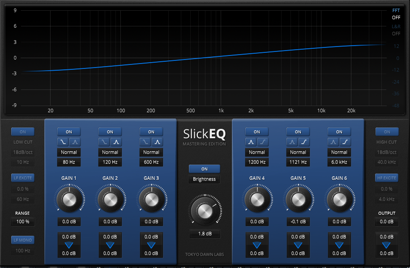The height and width of the screenshot is (268, 410).
Task: Select low shelf shape for band 1
Action: pyautogui.click(x=63, y=142)
